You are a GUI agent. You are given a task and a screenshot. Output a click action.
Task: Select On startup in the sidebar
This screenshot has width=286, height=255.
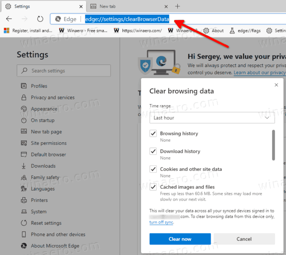coord(43,120)
